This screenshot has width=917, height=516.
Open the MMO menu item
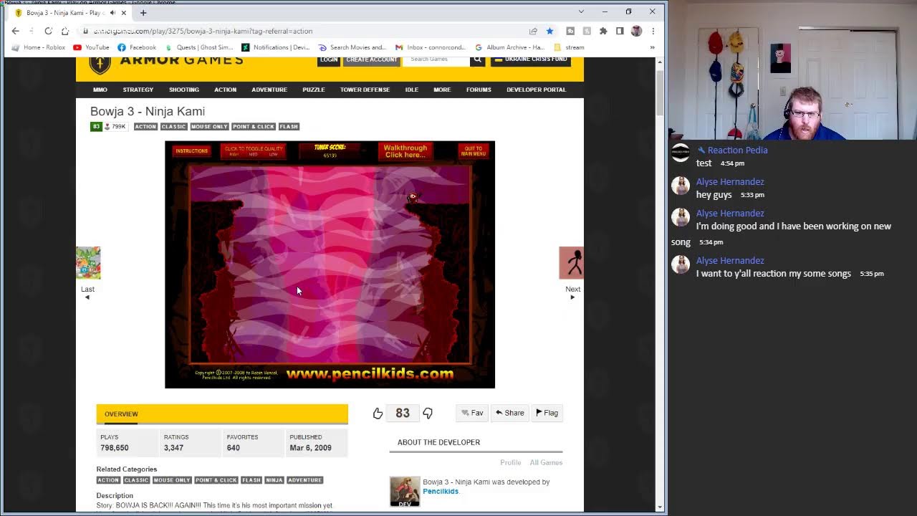pos(100,90)
